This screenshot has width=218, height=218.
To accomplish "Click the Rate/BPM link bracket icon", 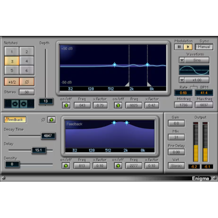I will tap(194, 86).
